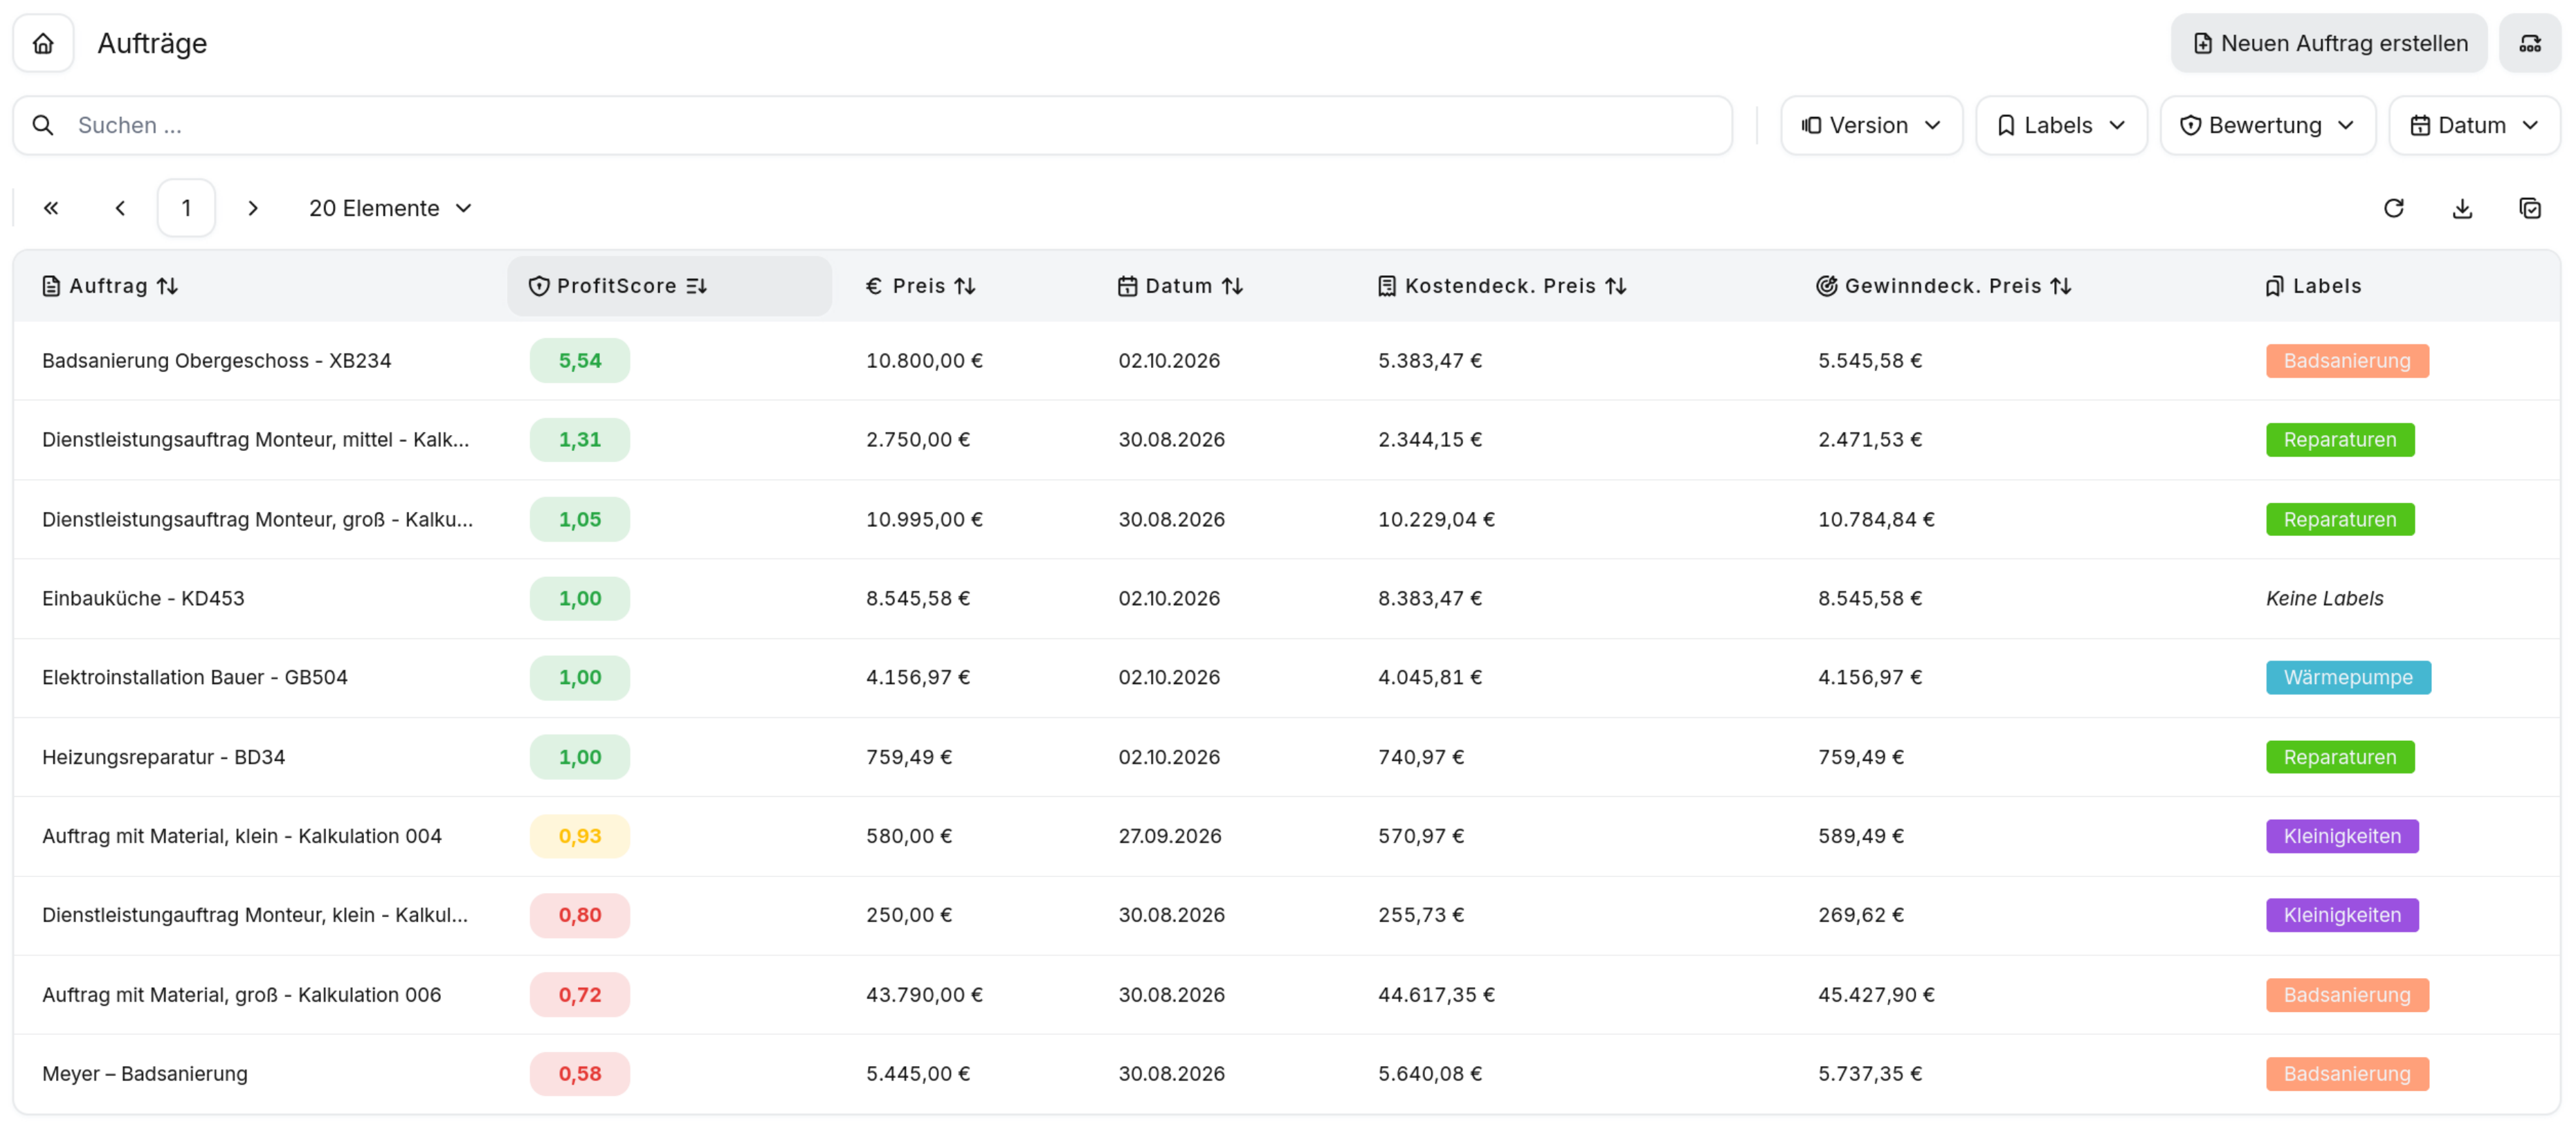2576x1133 pixels.
Task: Open the Bewertung filter dropdown
Action: (2267, 125)
